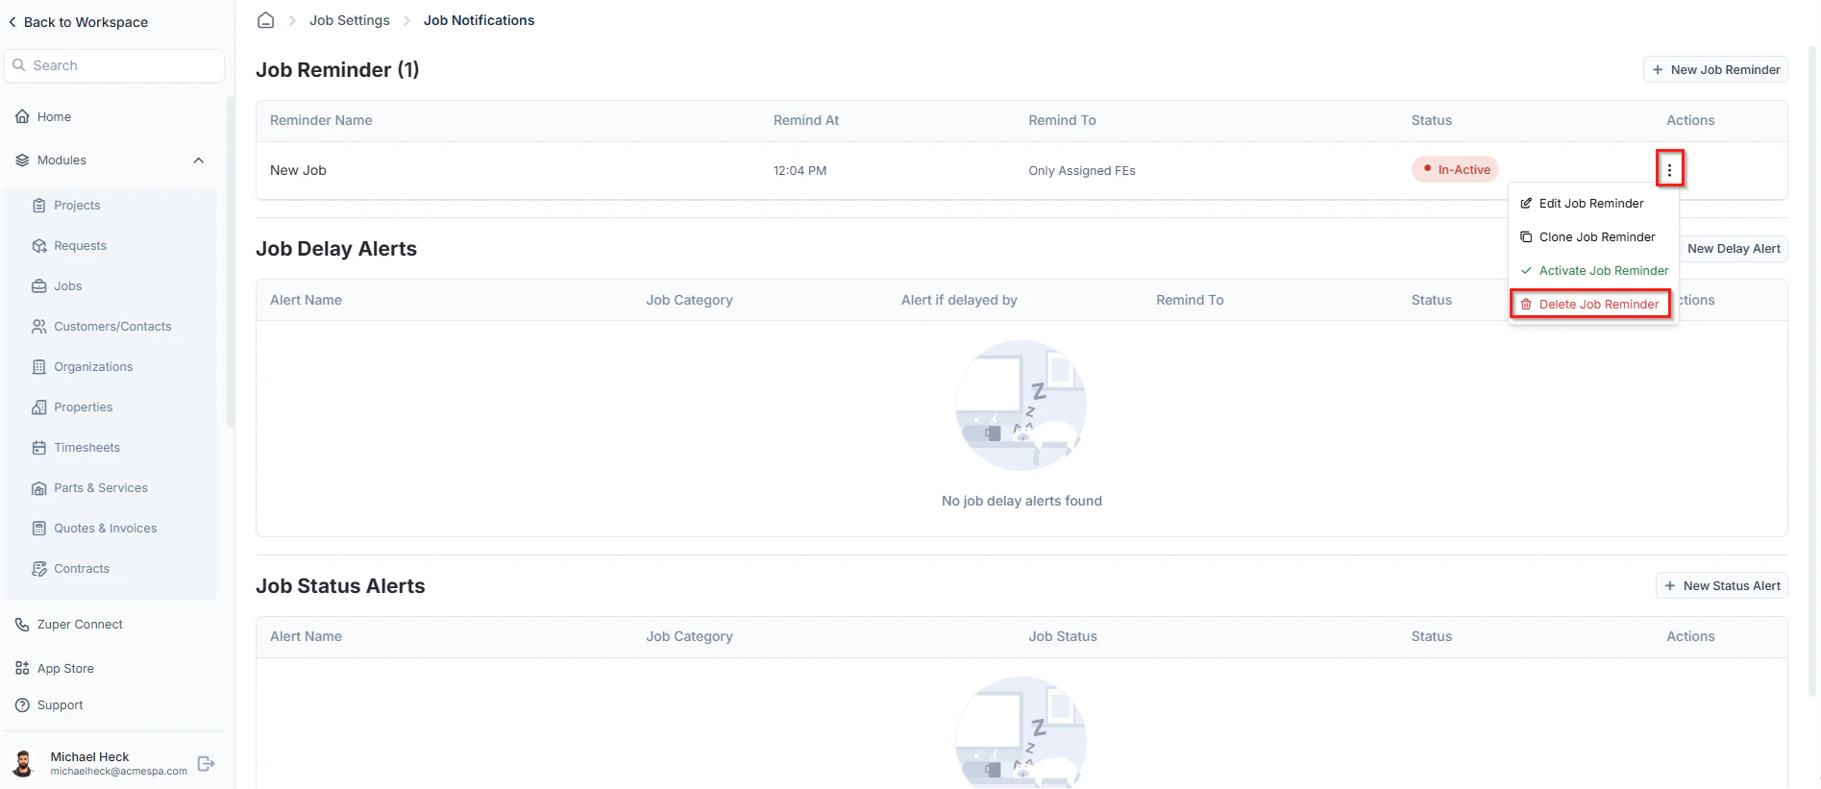Click the 12:04 PM remind time

pos(800,171)
